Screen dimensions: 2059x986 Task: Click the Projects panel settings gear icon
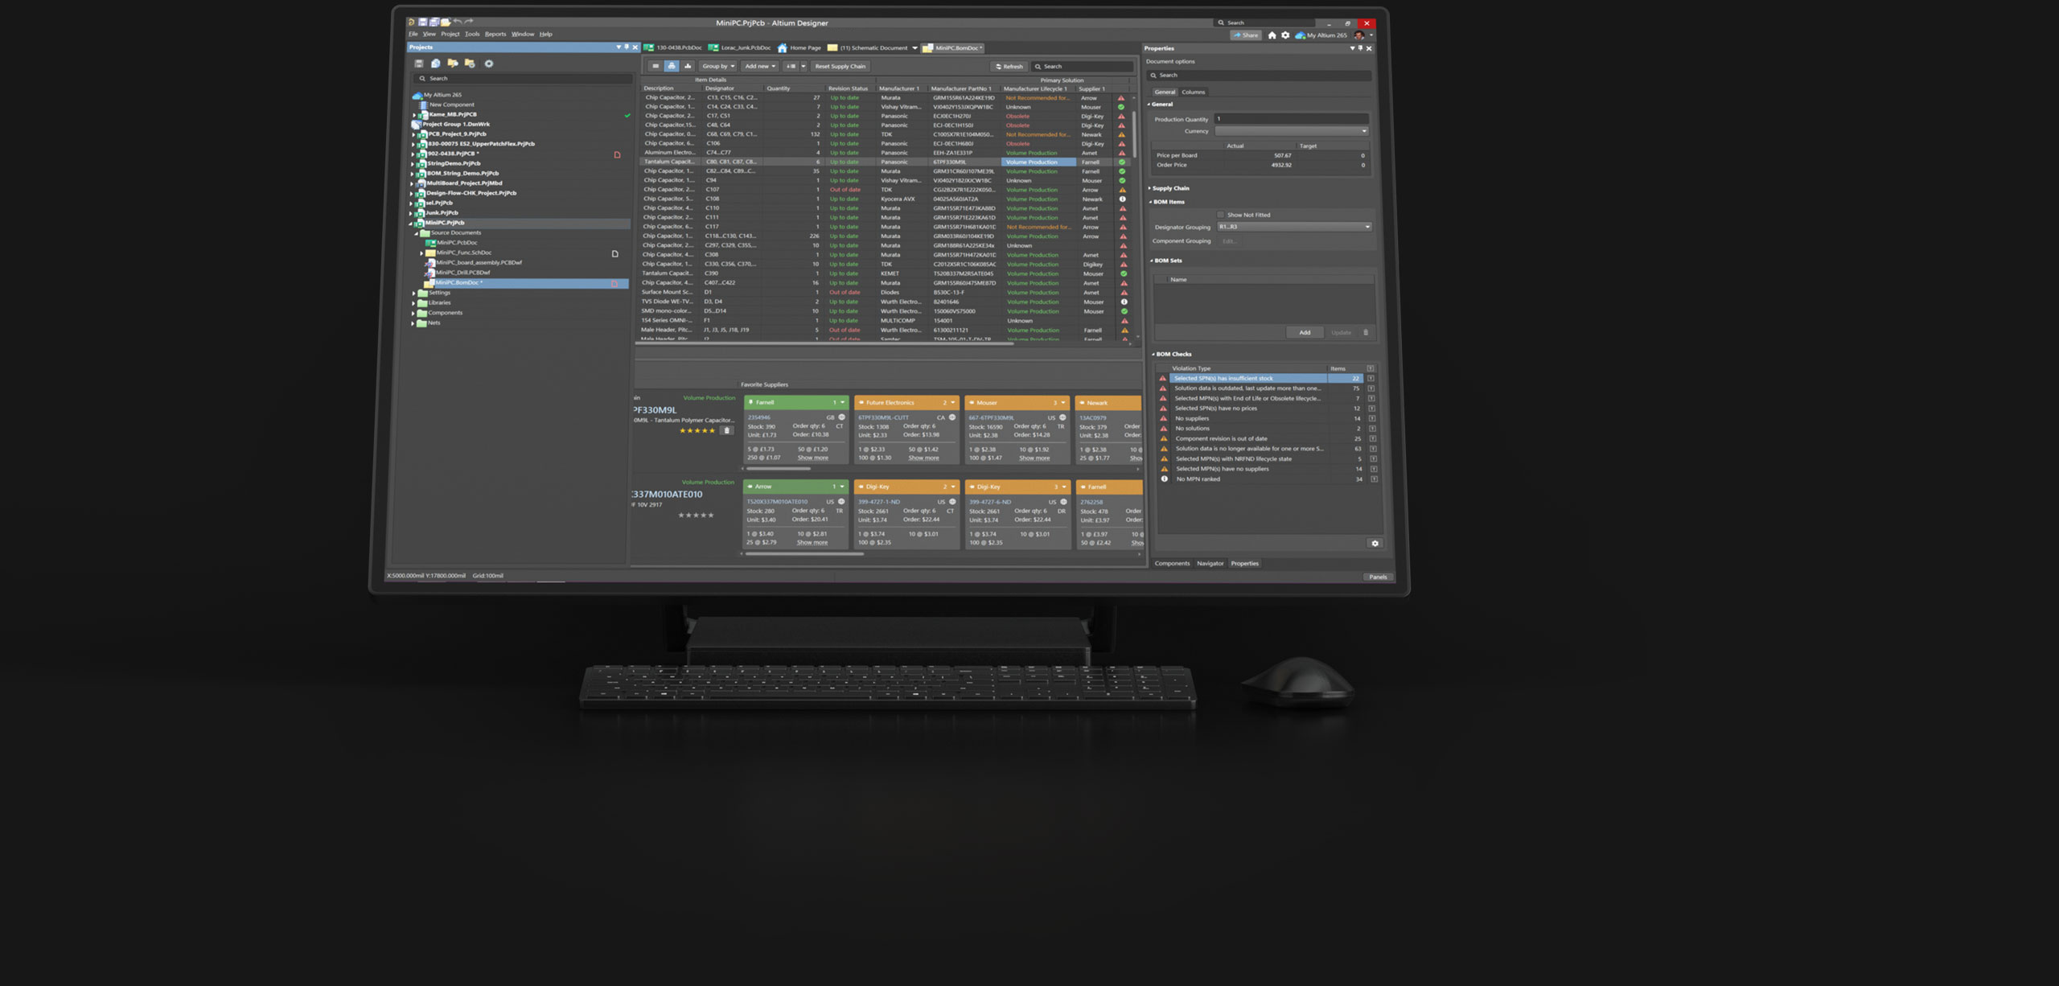tap(488, 64)
